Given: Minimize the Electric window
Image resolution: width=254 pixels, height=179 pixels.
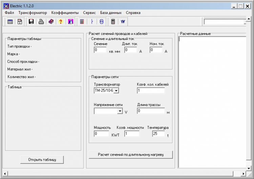Looking at the screenshot, I should pyautogui.click(x=234, y=6).
